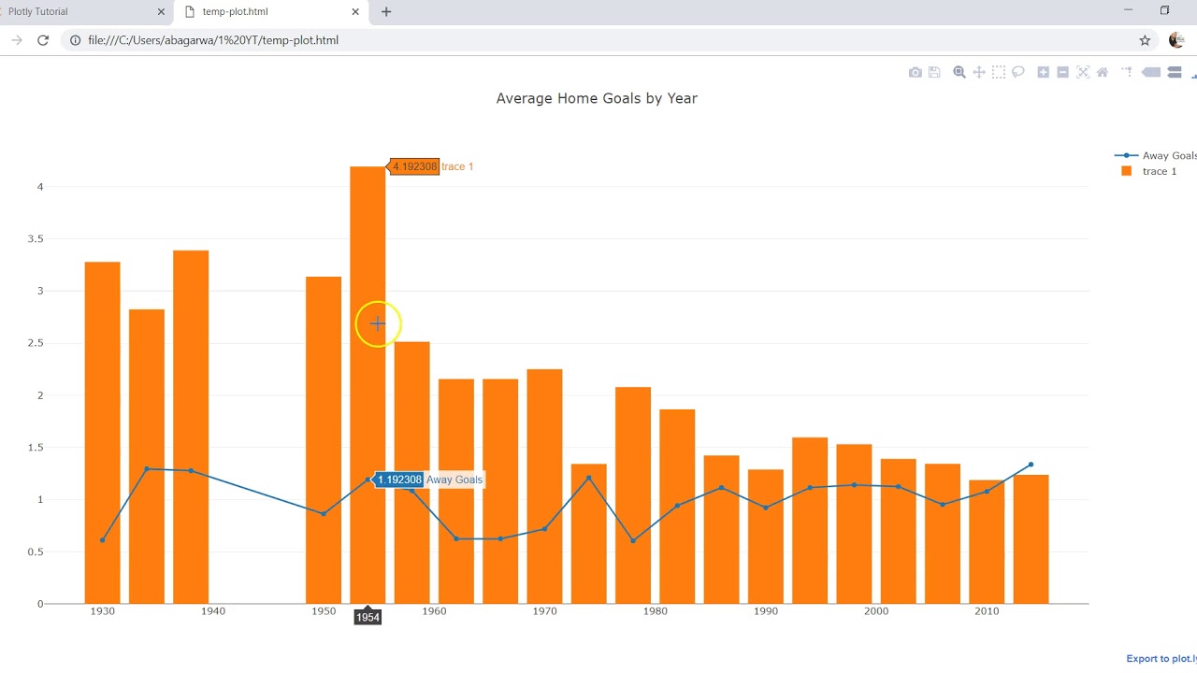Image resolution: width=1197 pixels, height=673 pixels.
Task: Download plot as PNG camera icon
Action: (915, 73)
